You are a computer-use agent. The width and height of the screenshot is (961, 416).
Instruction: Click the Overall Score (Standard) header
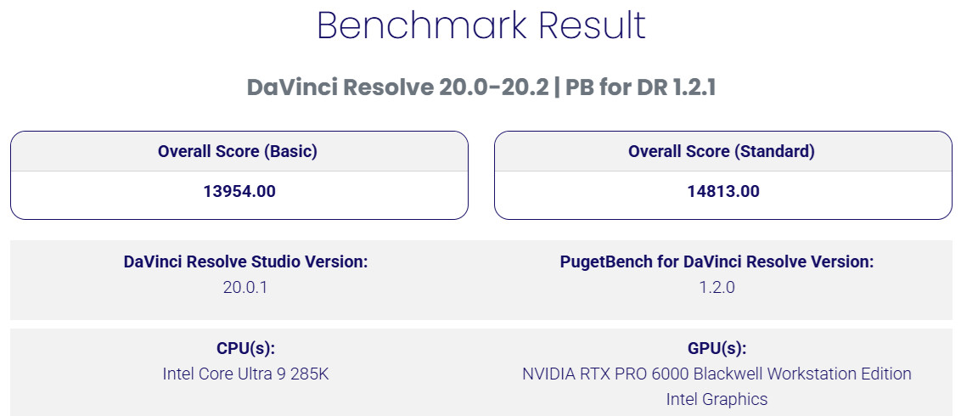coord(722,152)
